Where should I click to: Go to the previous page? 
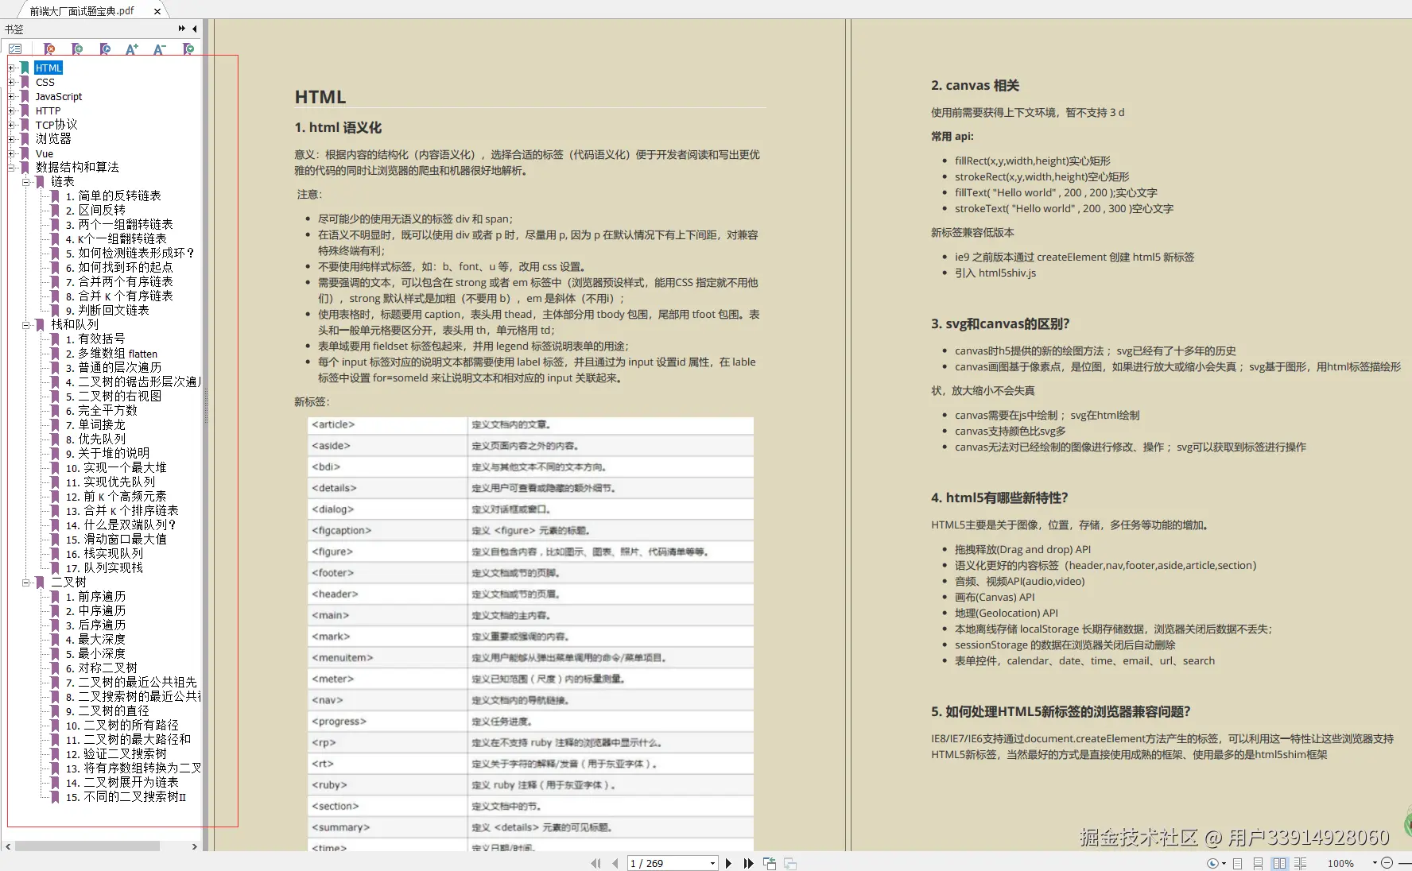[x=615, y=863]
